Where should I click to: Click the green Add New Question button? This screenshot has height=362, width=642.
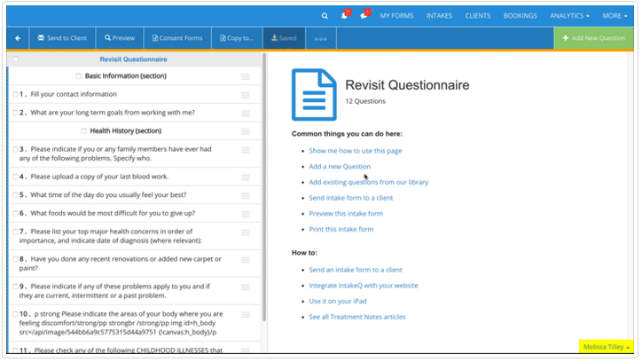[x=594, y=38]
